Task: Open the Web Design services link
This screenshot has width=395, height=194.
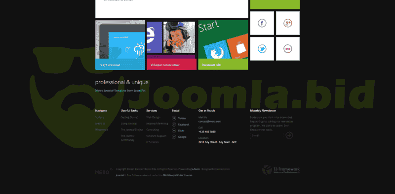Action: pyautogui.click(x=153, y=117)
